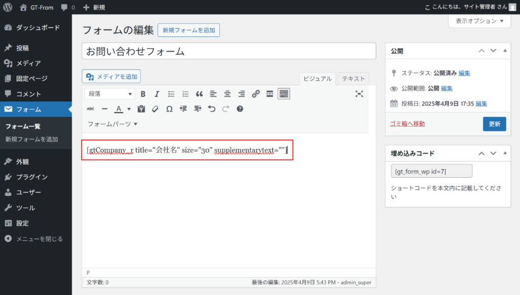Switch to the ビジュアル tab
Screen dimensions: 520x295
point(317,79)
